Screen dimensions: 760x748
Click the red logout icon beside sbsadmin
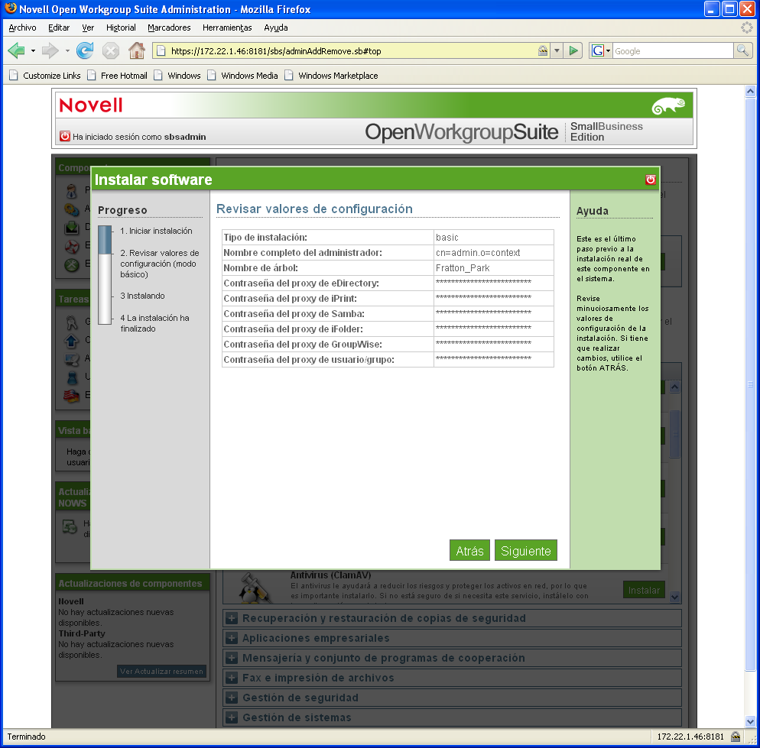[x=64, y=136]
